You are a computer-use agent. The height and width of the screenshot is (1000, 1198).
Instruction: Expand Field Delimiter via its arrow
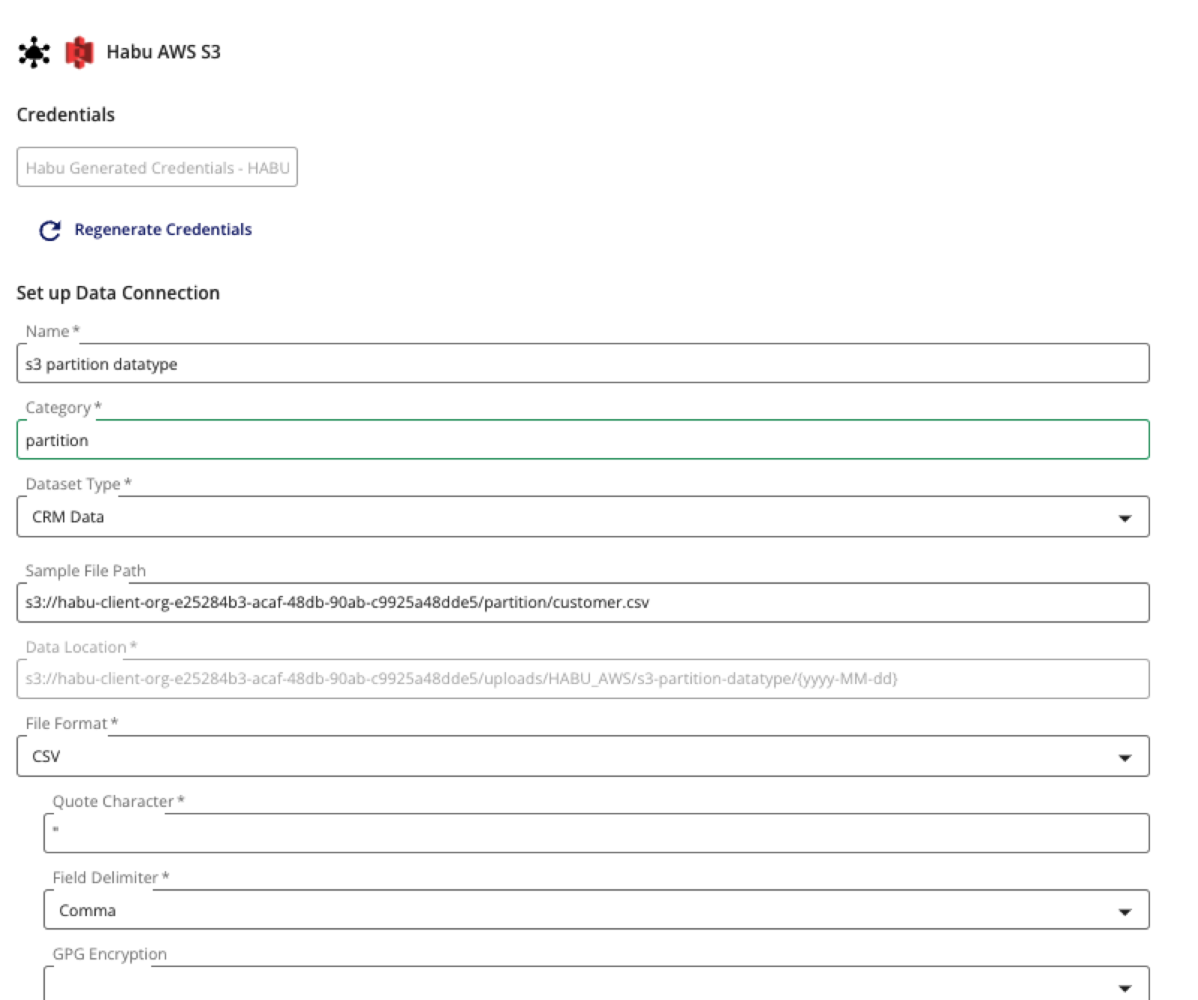pyautogui.click(x=1124, y=912)
